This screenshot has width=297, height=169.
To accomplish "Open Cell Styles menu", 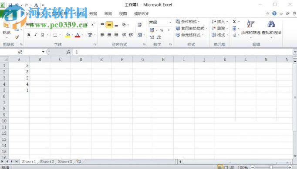I will click(x=189, y=35).
